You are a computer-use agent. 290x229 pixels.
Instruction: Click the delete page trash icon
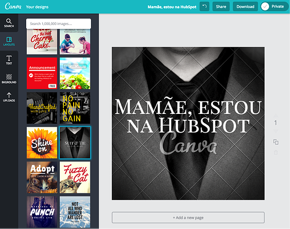click(276, 152)
